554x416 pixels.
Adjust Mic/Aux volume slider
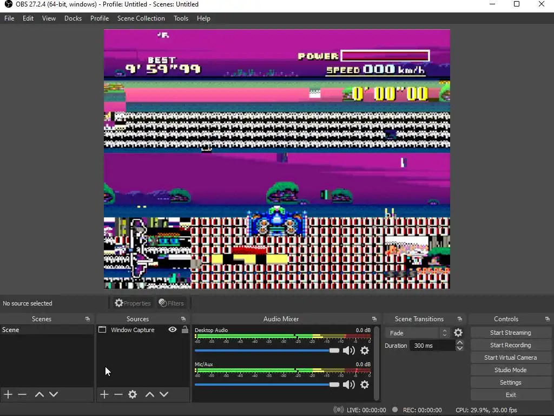(267, 385)
